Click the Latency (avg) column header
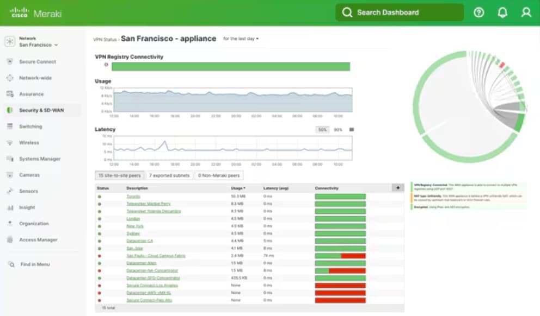 (276, 188)
